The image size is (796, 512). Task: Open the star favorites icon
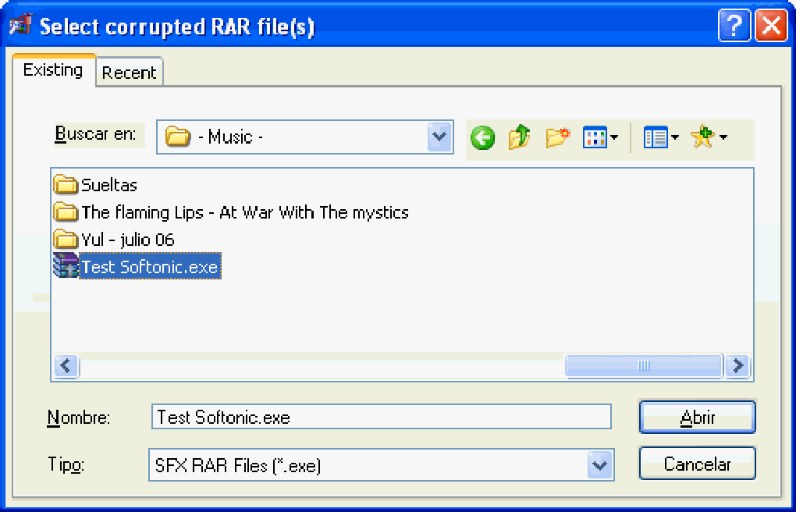pyautogui.click(x=702, y=137)
